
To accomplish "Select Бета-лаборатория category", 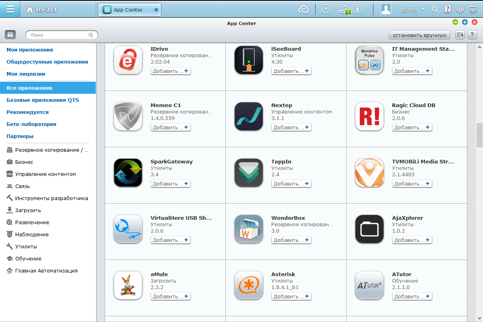I will (x=31, y=124).
